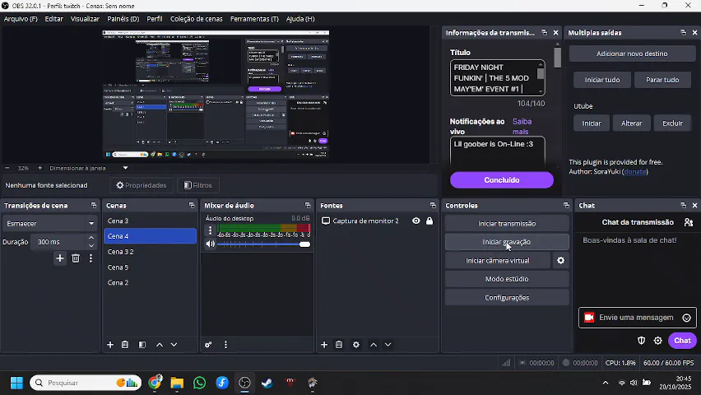
Task: Toggle visibility of Captura de monitor 2
Action: click(415, 221)
